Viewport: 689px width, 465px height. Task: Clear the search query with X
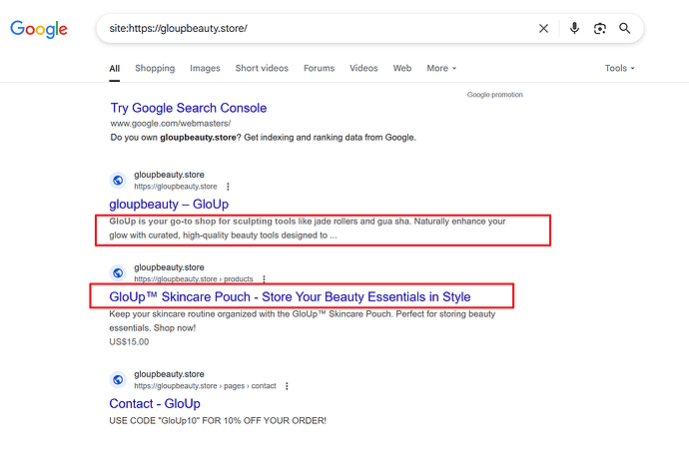[543, 29]
